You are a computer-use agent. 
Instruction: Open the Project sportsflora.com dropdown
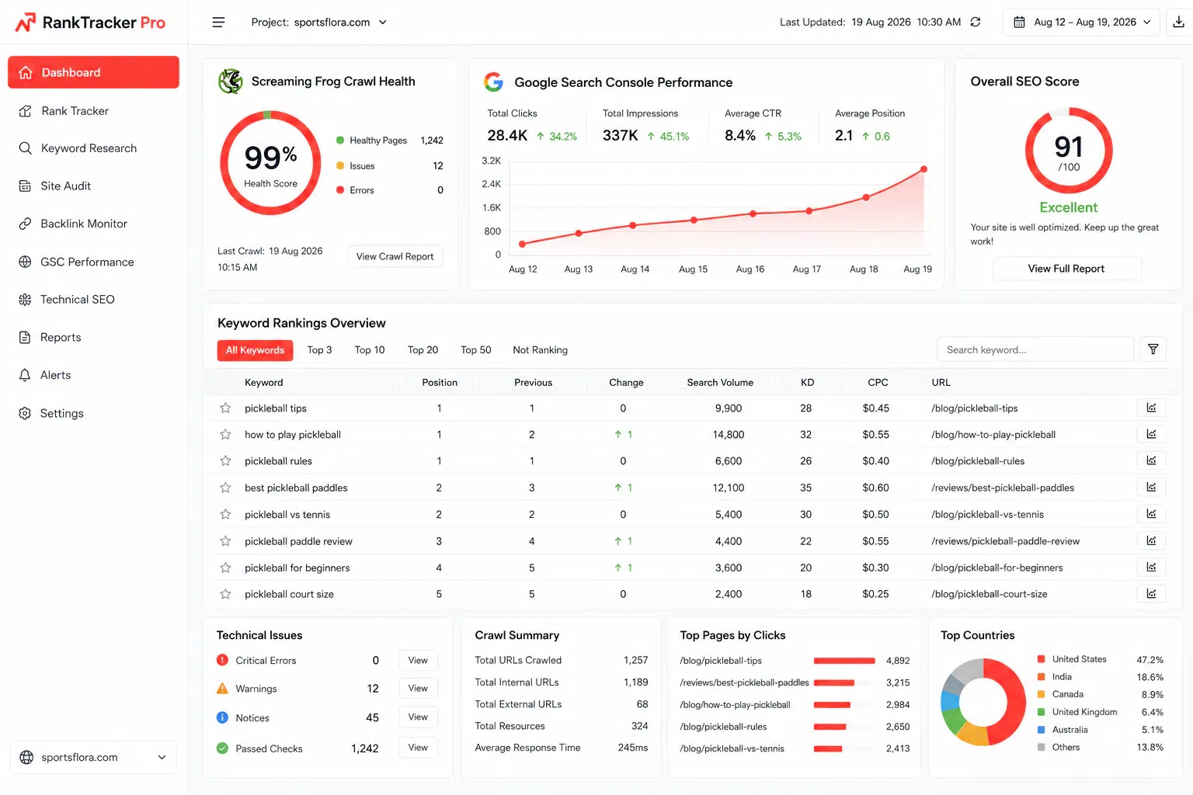tap(319, 23)
